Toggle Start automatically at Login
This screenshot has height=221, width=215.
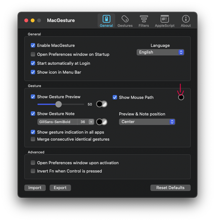(33, 63)
